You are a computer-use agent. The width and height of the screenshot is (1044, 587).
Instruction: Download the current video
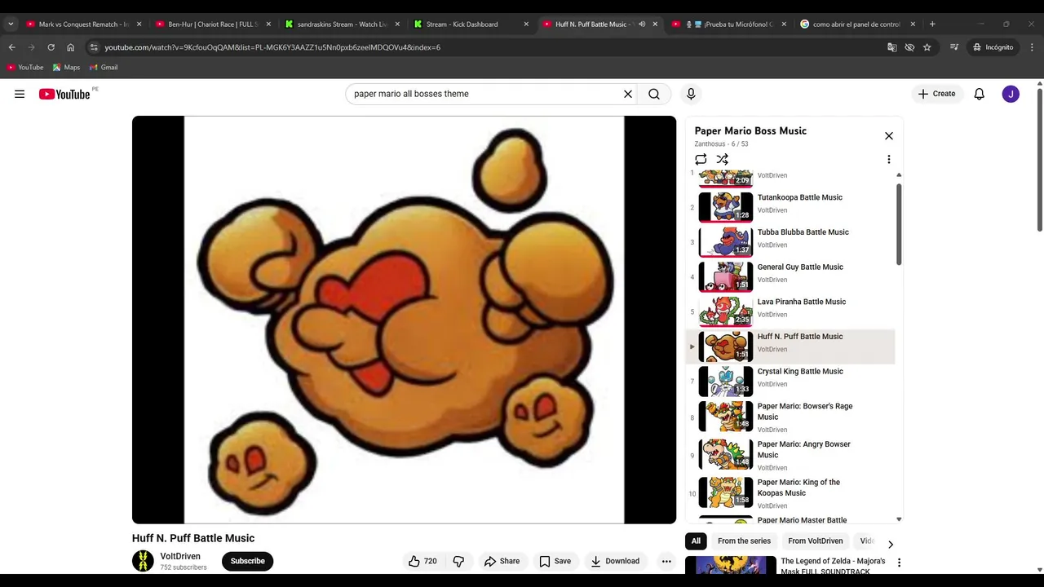(x=615, y=561)
